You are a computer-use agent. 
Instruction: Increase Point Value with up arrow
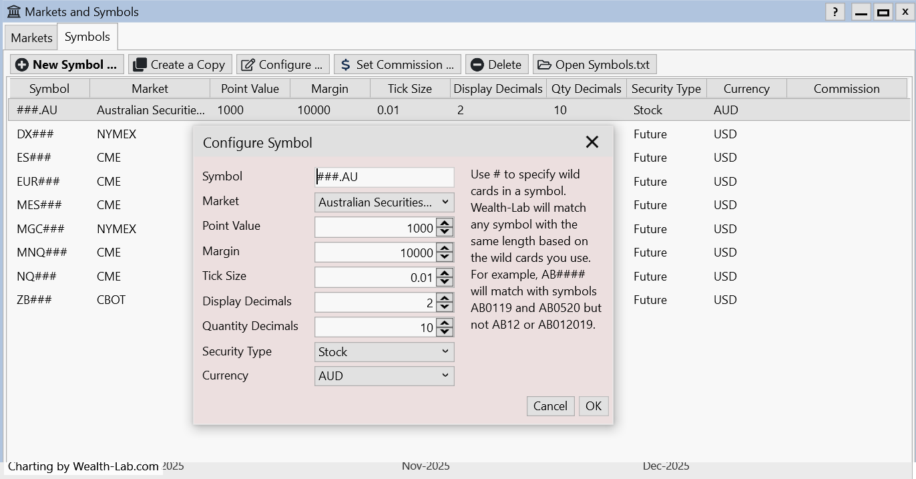pyautogui.click(x=445, y=223)
